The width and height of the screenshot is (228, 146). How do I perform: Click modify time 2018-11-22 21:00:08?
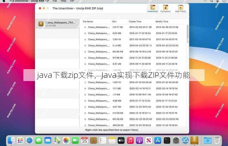pyautogui.click(x=167, y=58)
